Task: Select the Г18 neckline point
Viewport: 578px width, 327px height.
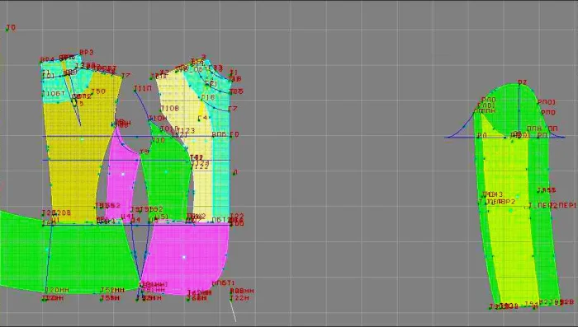Action: point(207,97)
